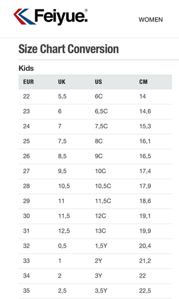Open the WOMEN menu item
179x299 pixels.
[x=151, y=19]
